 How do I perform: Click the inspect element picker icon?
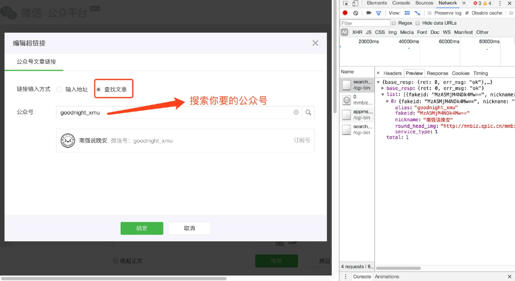tap(345, 3)
